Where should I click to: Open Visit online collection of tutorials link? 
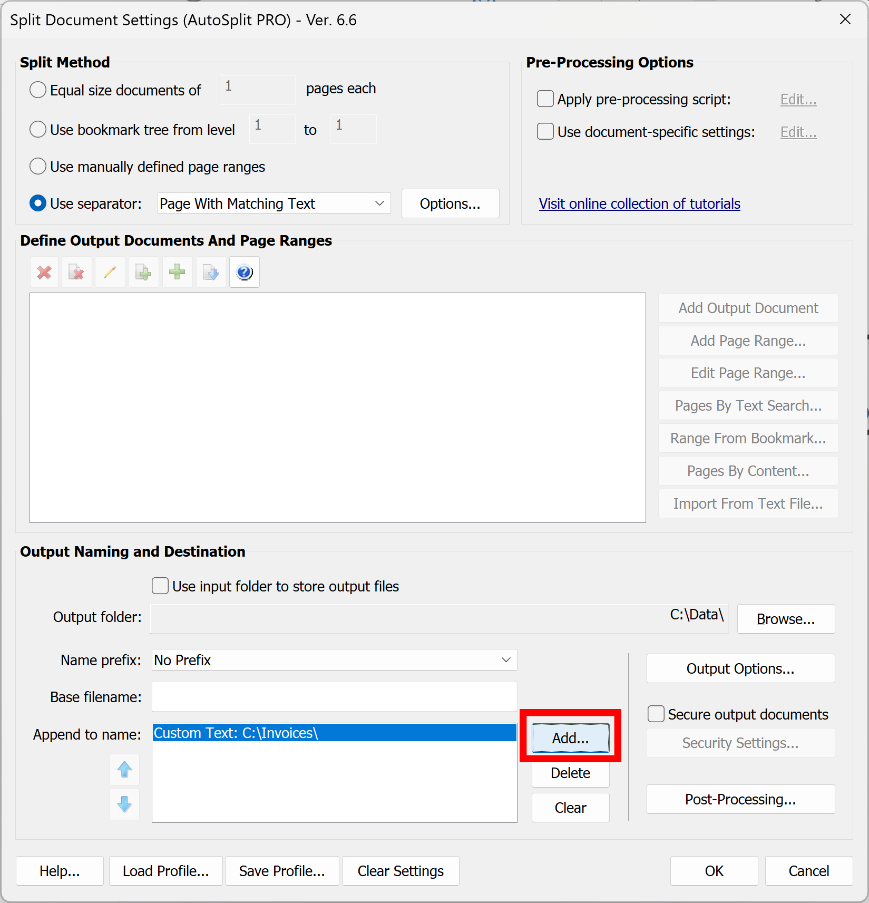(639, 203)
